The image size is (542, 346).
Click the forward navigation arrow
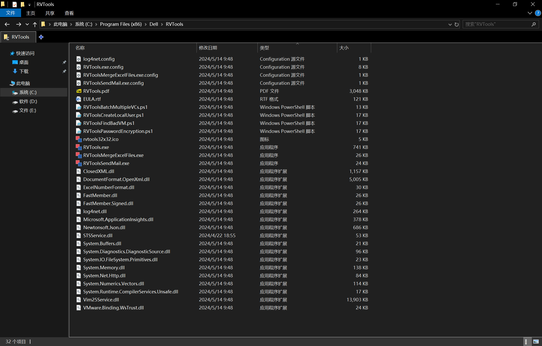pos(18,24)
